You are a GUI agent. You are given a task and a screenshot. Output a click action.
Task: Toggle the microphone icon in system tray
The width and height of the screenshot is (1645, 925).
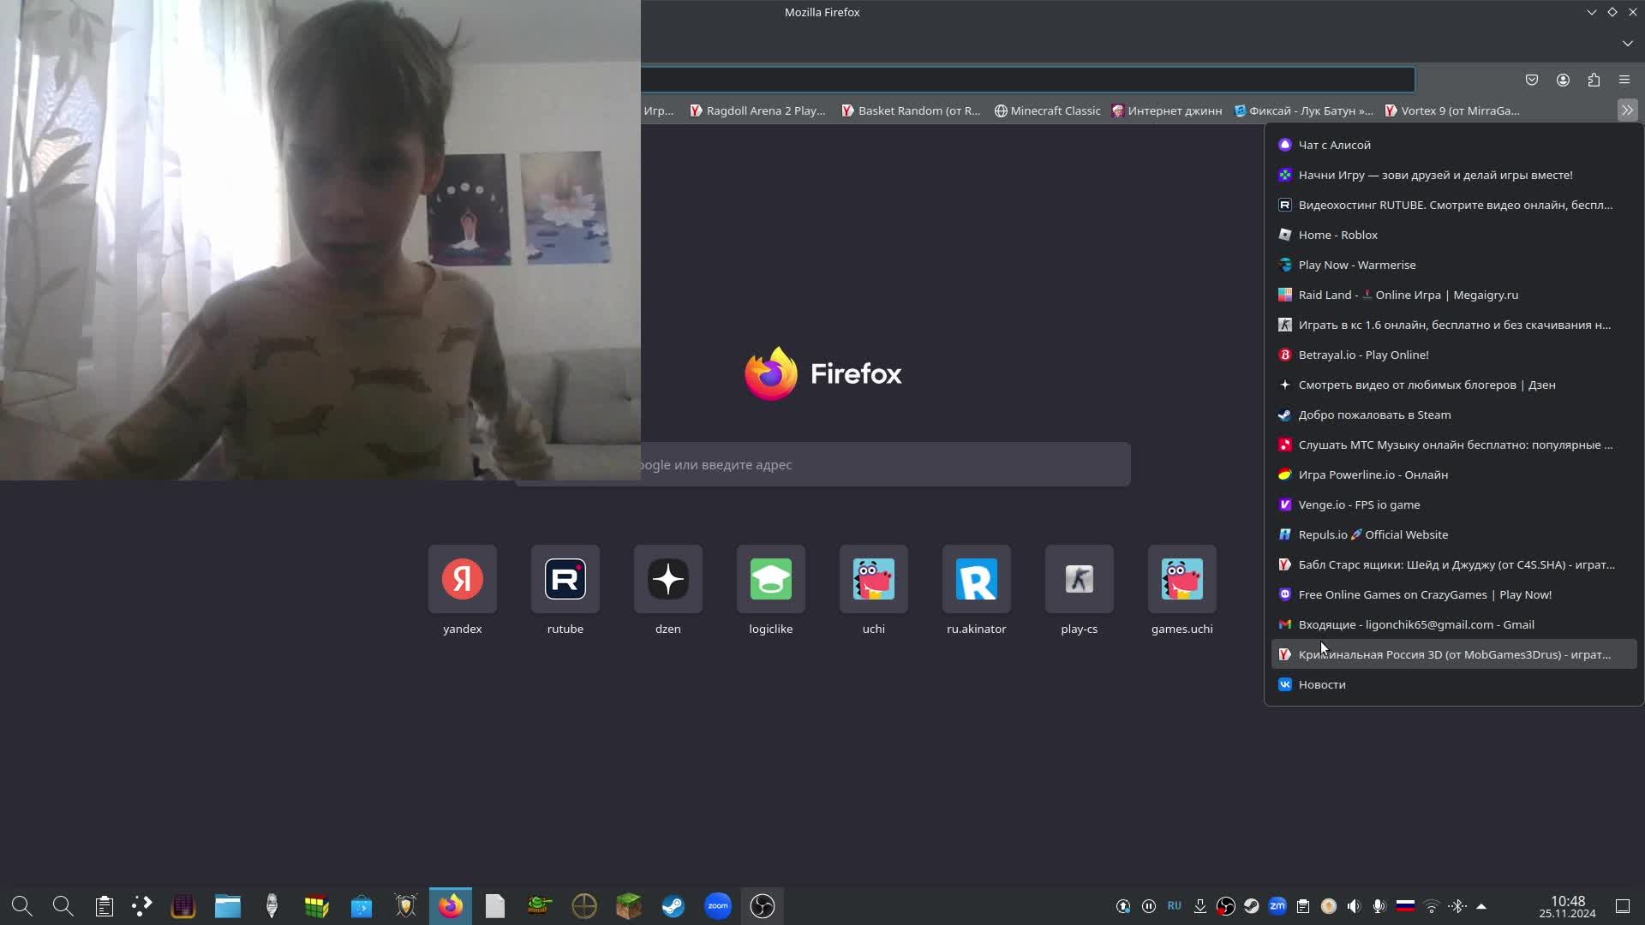click(x=1379, y=906)
